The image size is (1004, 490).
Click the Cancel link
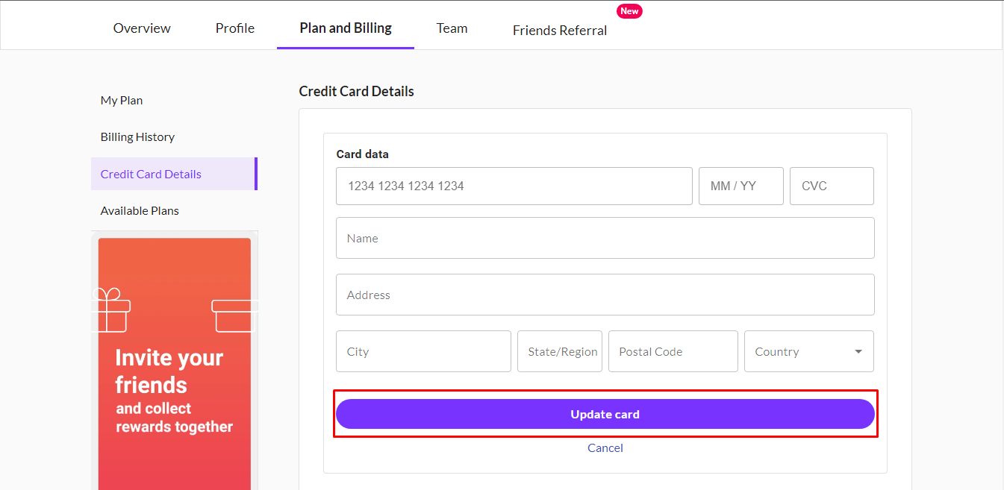[605, 447]
